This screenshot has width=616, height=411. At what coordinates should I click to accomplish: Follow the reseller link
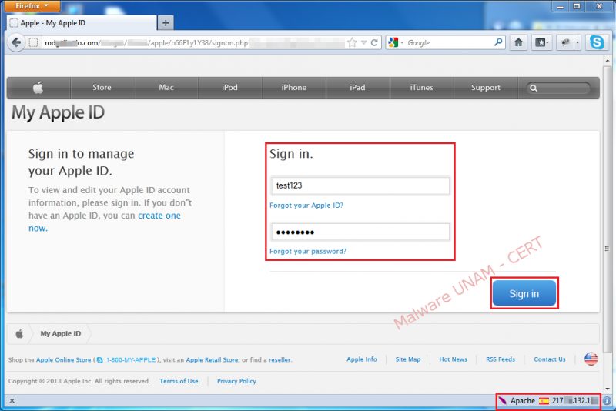point(280,360)
